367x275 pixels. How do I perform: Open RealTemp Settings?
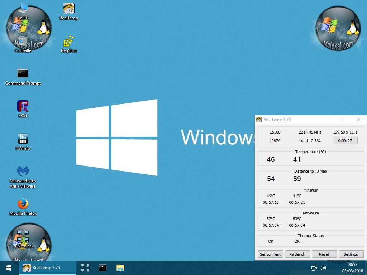click(351, 254)
